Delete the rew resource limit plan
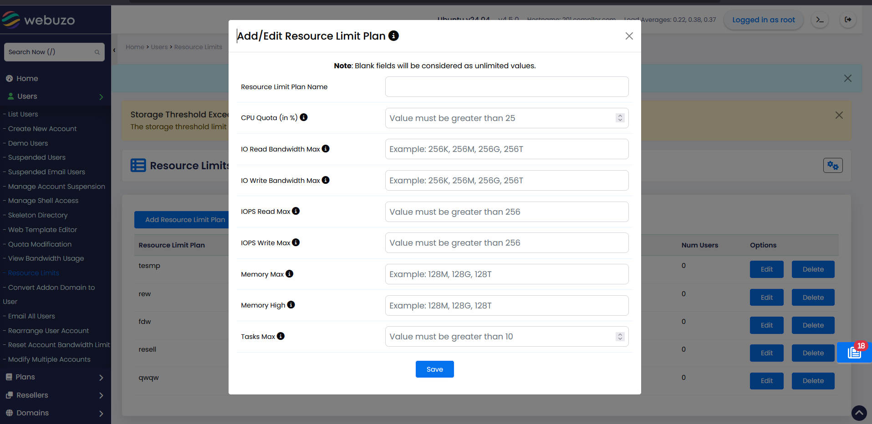 813,298
